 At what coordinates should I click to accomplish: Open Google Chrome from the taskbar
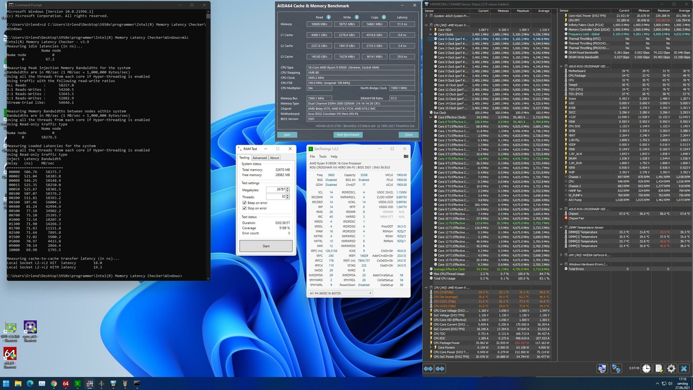(54, 383)
